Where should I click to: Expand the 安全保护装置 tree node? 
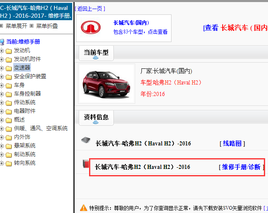pos(1,77)
